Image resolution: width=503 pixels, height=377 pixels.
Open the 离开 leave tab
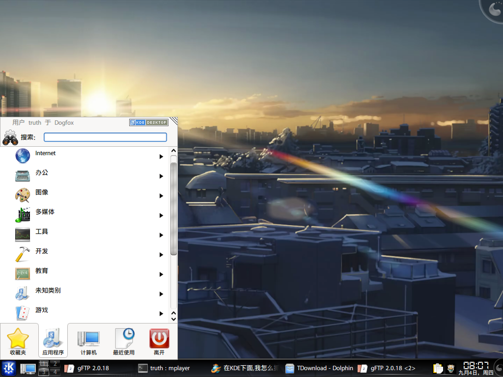[x=159, y=341]
